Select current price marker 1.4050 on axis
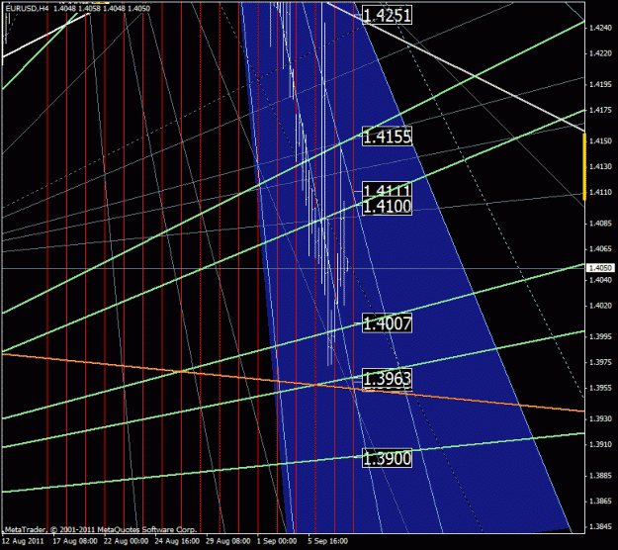618x550 pixels. click(x=600, y=268)
